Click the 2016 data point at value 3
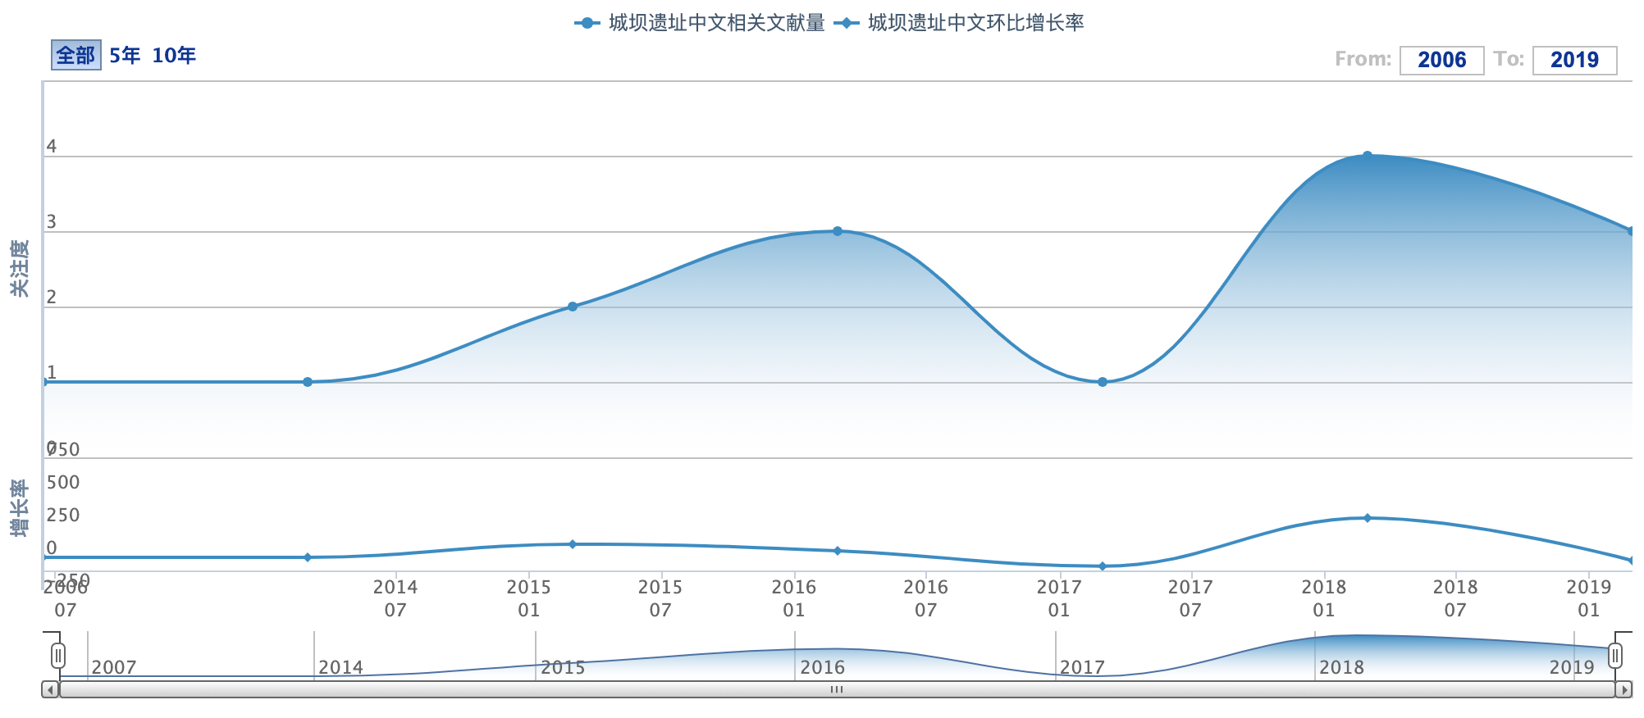The width and height of the screenshot is (1644, 718). click(x=837, y=231)
